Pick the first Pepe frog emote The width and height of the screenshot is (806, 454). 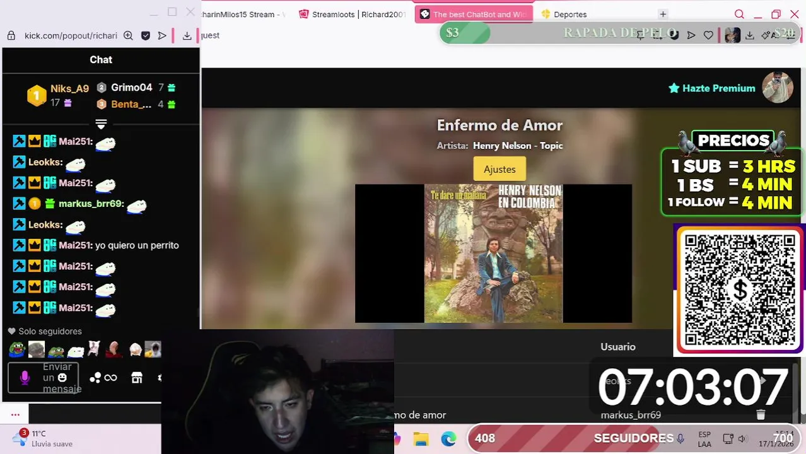coord(16,349)
